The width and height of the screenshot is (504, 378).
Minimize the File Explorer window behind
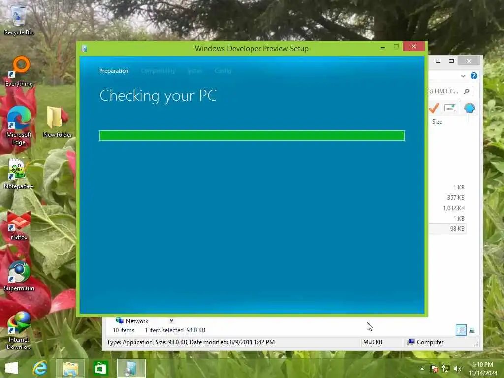click(x=438, y=61)
